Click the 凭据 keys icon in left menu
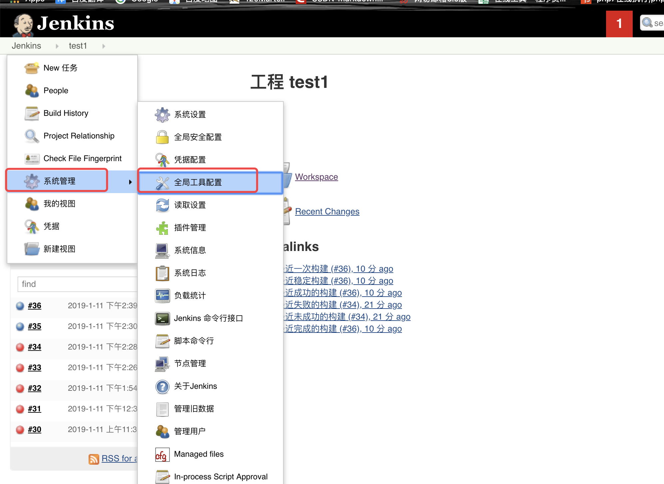The height and width of the screenshot is (484, 664). pyautogui.click(x=32, y=226)
